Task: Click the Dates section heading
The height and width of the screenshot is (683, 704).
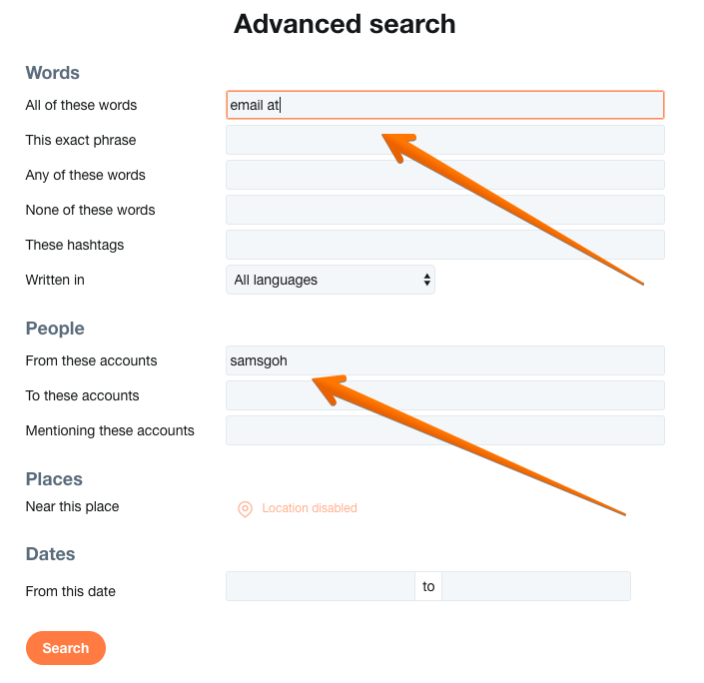Action: [50, 554]
